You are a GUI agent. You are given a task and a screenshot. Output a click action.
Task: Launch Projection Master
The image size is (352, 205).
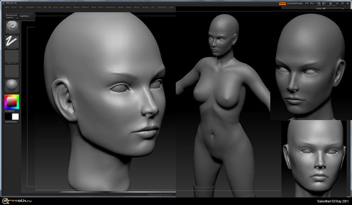(x=12, y=16)
